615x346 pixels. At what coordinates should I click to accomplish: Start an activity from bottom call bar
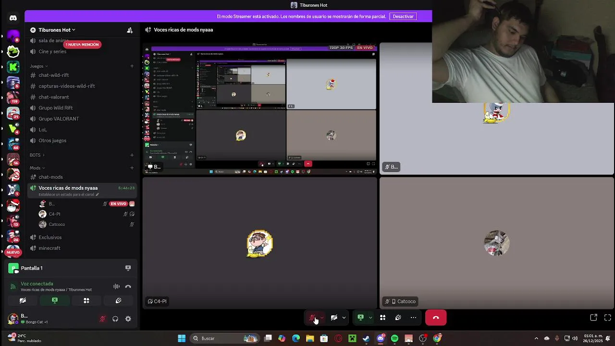(x=382, y=317)
